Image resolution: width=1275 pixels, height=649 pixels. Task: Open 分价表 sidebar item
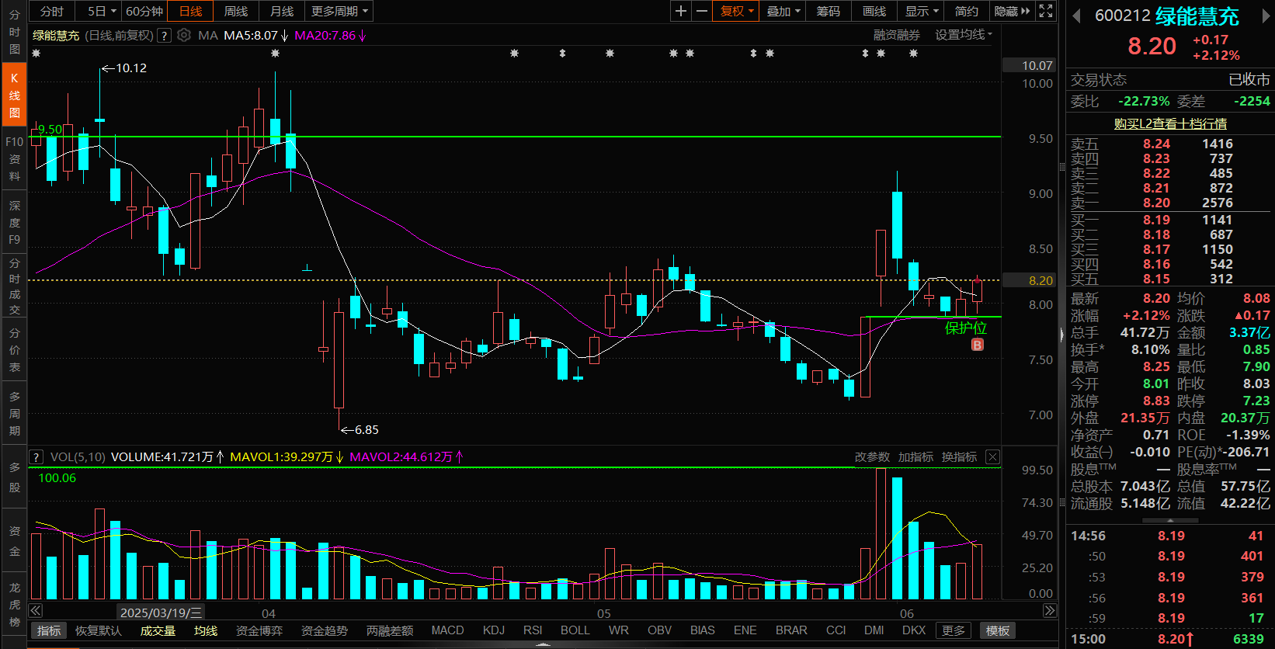click(14, 350)
